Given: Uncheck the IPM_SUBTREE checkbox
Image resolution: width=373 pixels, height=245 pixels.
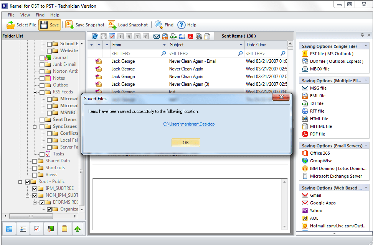Looking at the screenshot, I should [35, 189].
